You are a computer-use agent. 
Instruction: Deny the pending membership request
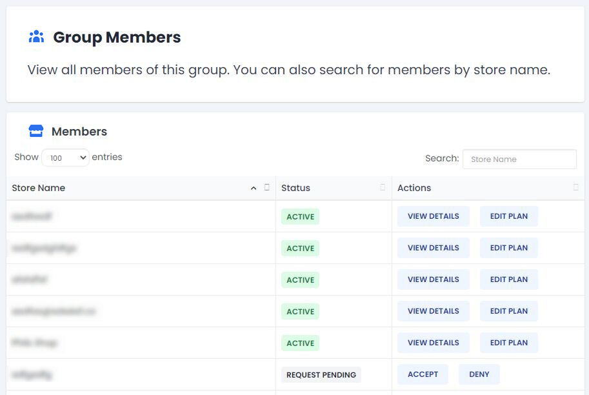479,374
